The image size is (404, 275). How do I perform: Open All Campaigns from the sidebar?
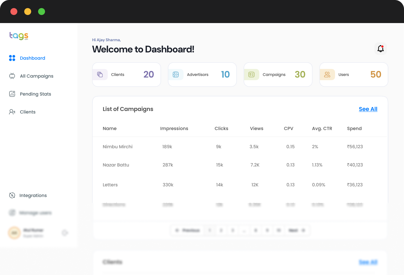tap(37, 76)
